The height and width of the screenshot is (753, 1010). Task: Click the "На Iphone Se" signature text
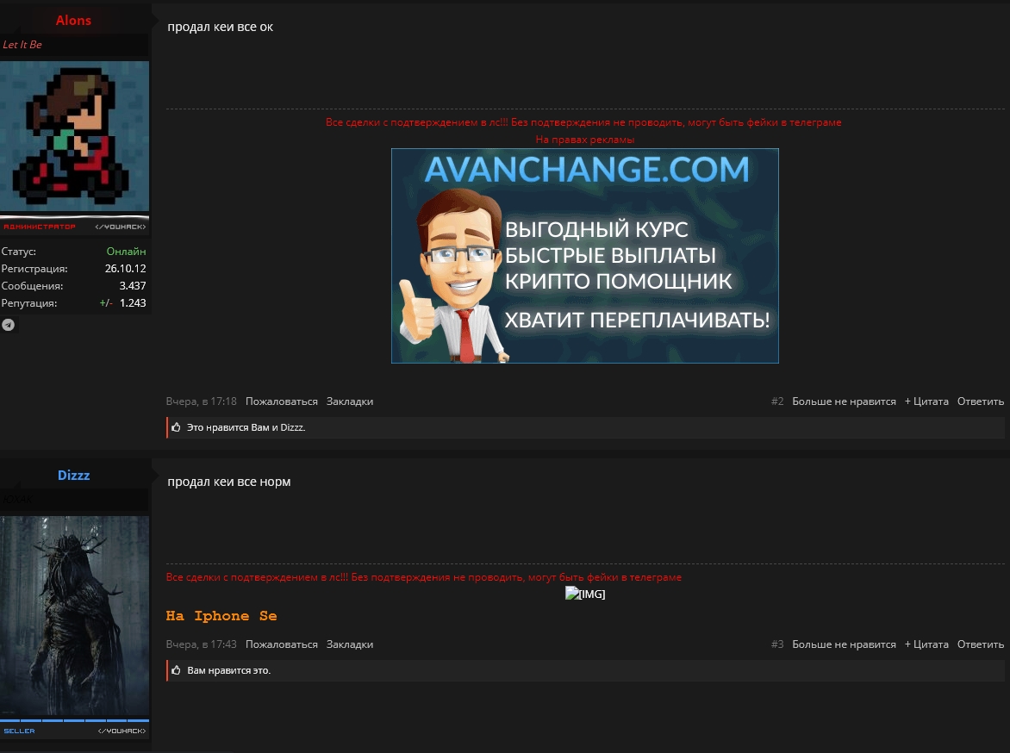click(221, 616)
